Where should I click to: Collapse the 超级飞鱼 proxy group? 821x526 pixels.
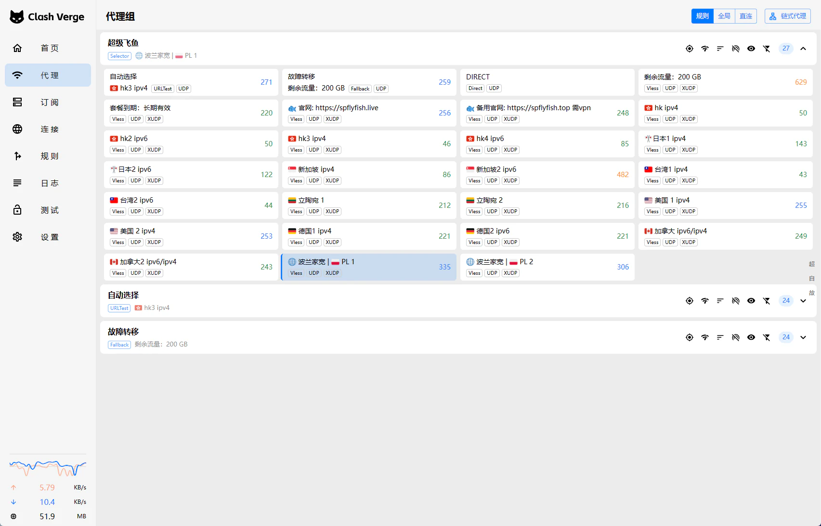[803, 49]
